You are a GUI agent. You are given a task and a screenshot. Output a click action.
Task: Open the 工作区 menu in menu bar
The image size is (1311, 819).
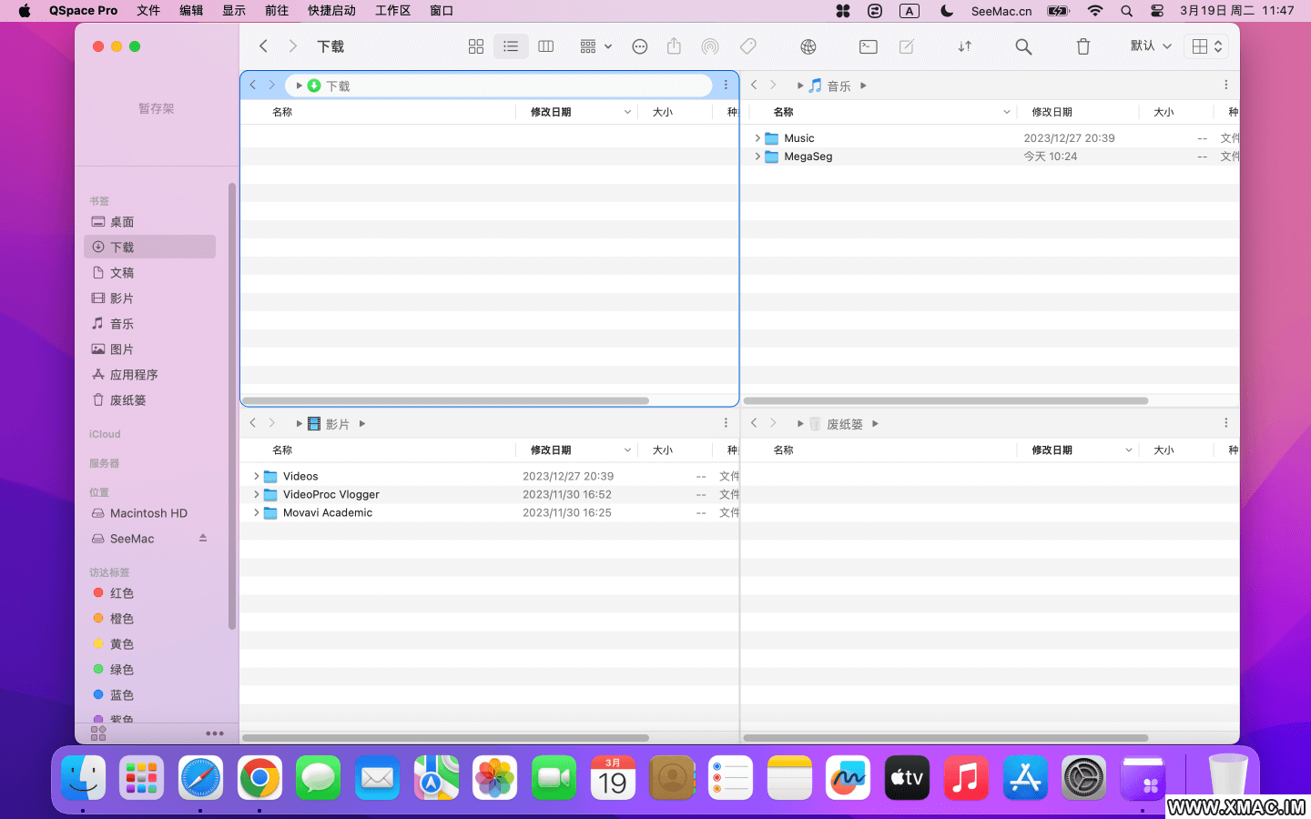(392, 11)
